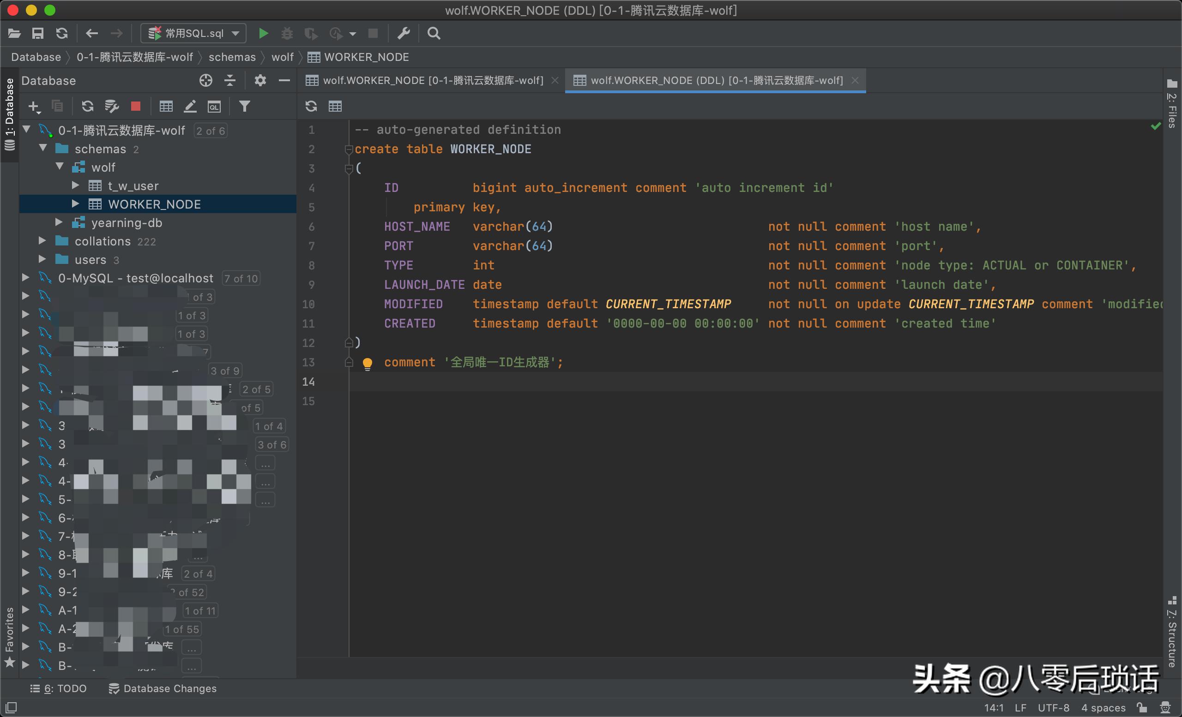The height and width of the screenshot is (717, 1182).
Task: Open Database panel gear settings
Action: pos(260,80)
